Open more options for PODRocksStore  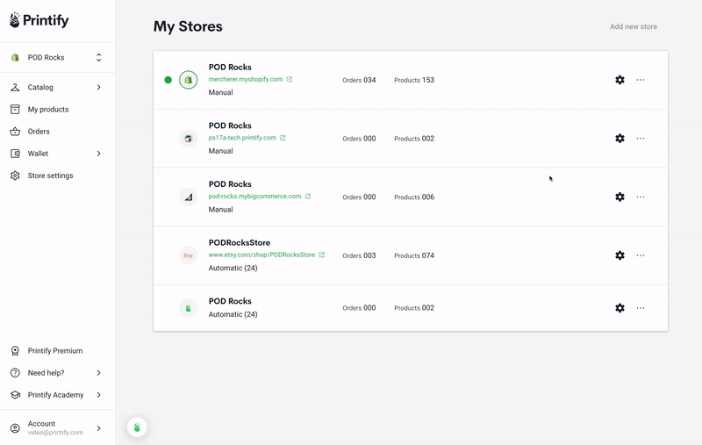pyautogui.click(x=641, y=255)
